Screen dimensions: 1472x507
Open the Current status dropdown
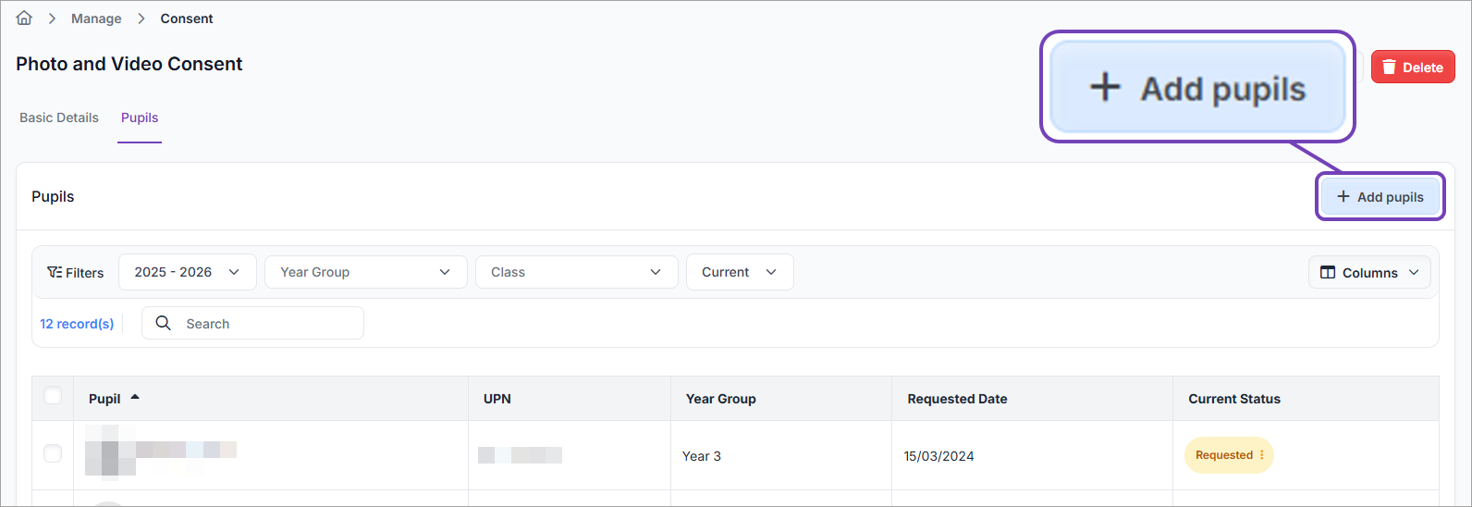click(739, 272)
